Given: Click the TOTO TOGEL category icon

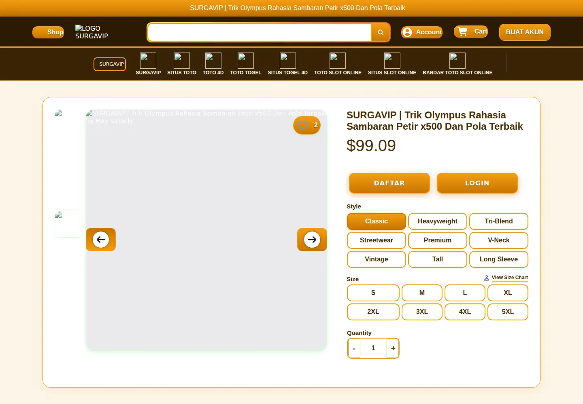Looking at the screenshot, I should (246, 61).
